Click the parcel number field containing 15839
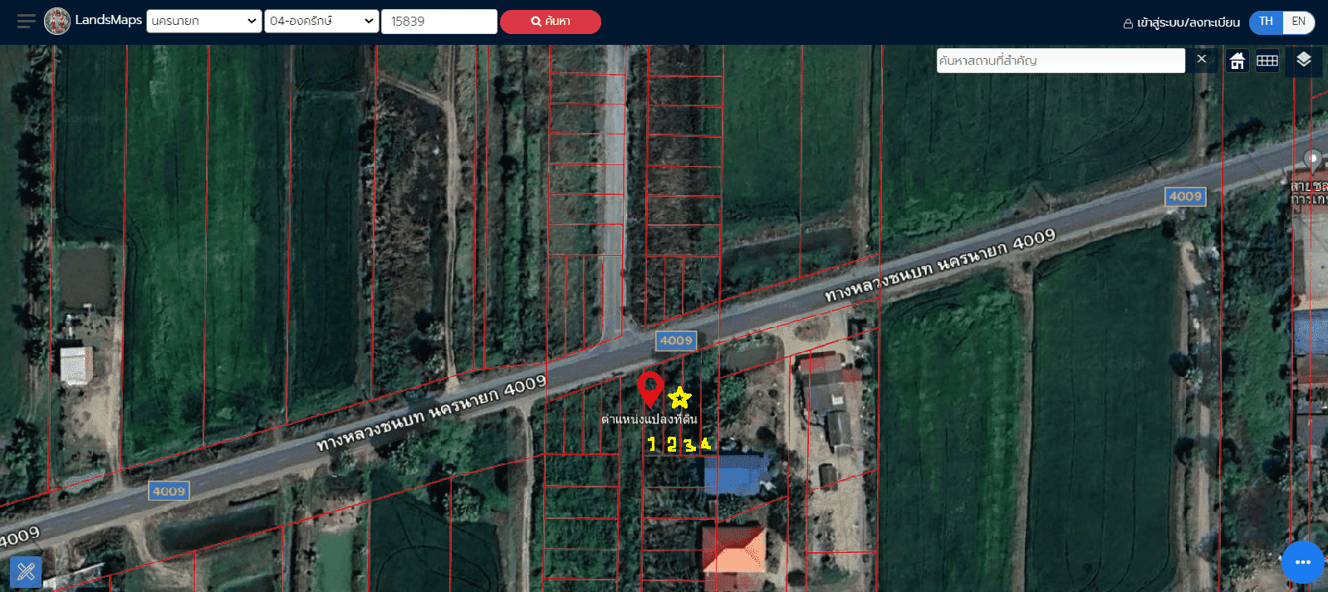This screenshot has width=1328, height=592. point(439,22)
